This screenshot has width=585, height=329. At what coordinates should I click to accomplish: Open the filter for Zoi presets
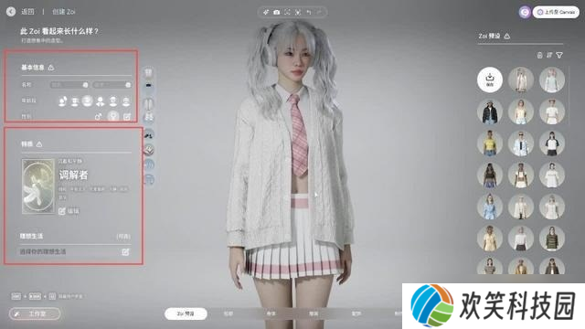point(559,55)
